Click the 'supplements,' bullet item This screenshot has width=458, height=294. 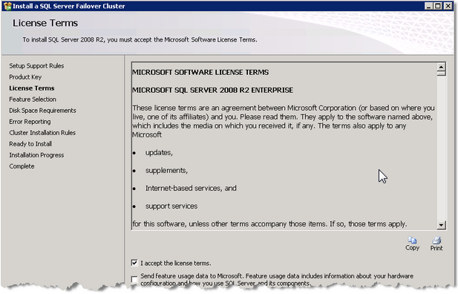(x=166, y=171)
